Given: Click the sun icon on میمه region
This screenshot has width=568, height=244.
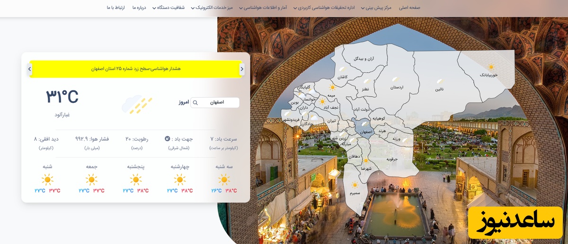Looking at the screenshot, I should (332, 88).
